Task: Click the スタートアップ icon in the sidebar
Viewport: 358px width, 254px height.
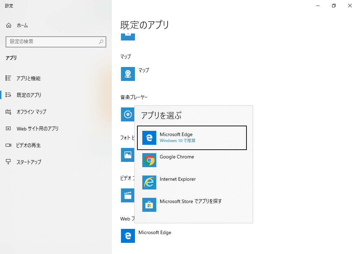Action: [9, 162]
